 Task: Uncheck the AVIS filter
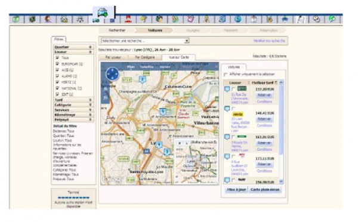point(57,70)
